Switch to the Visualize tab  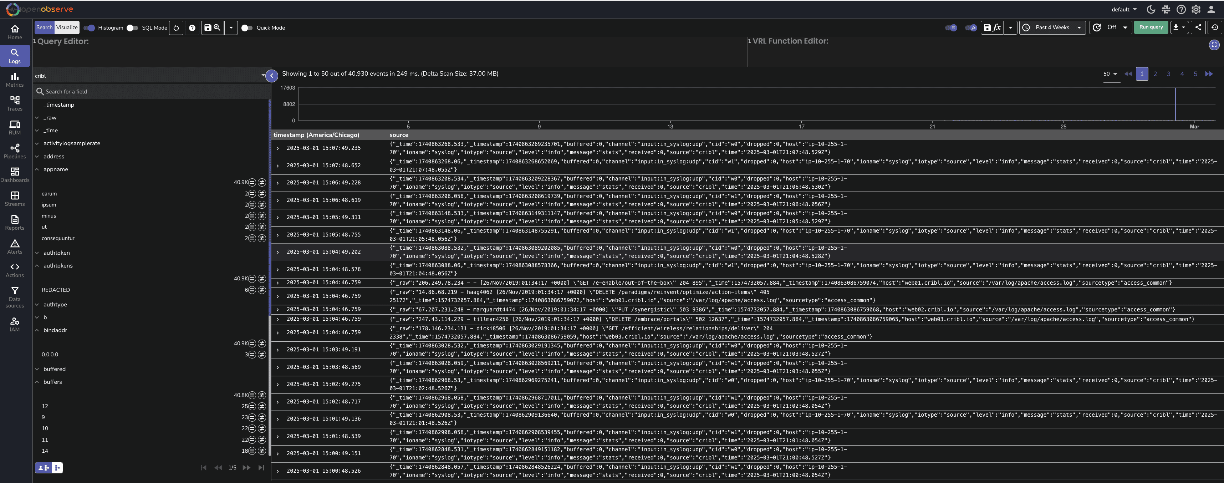(x=67, y=27)
